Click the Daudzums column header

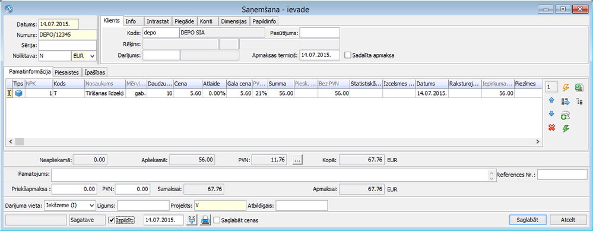[160, 83]
